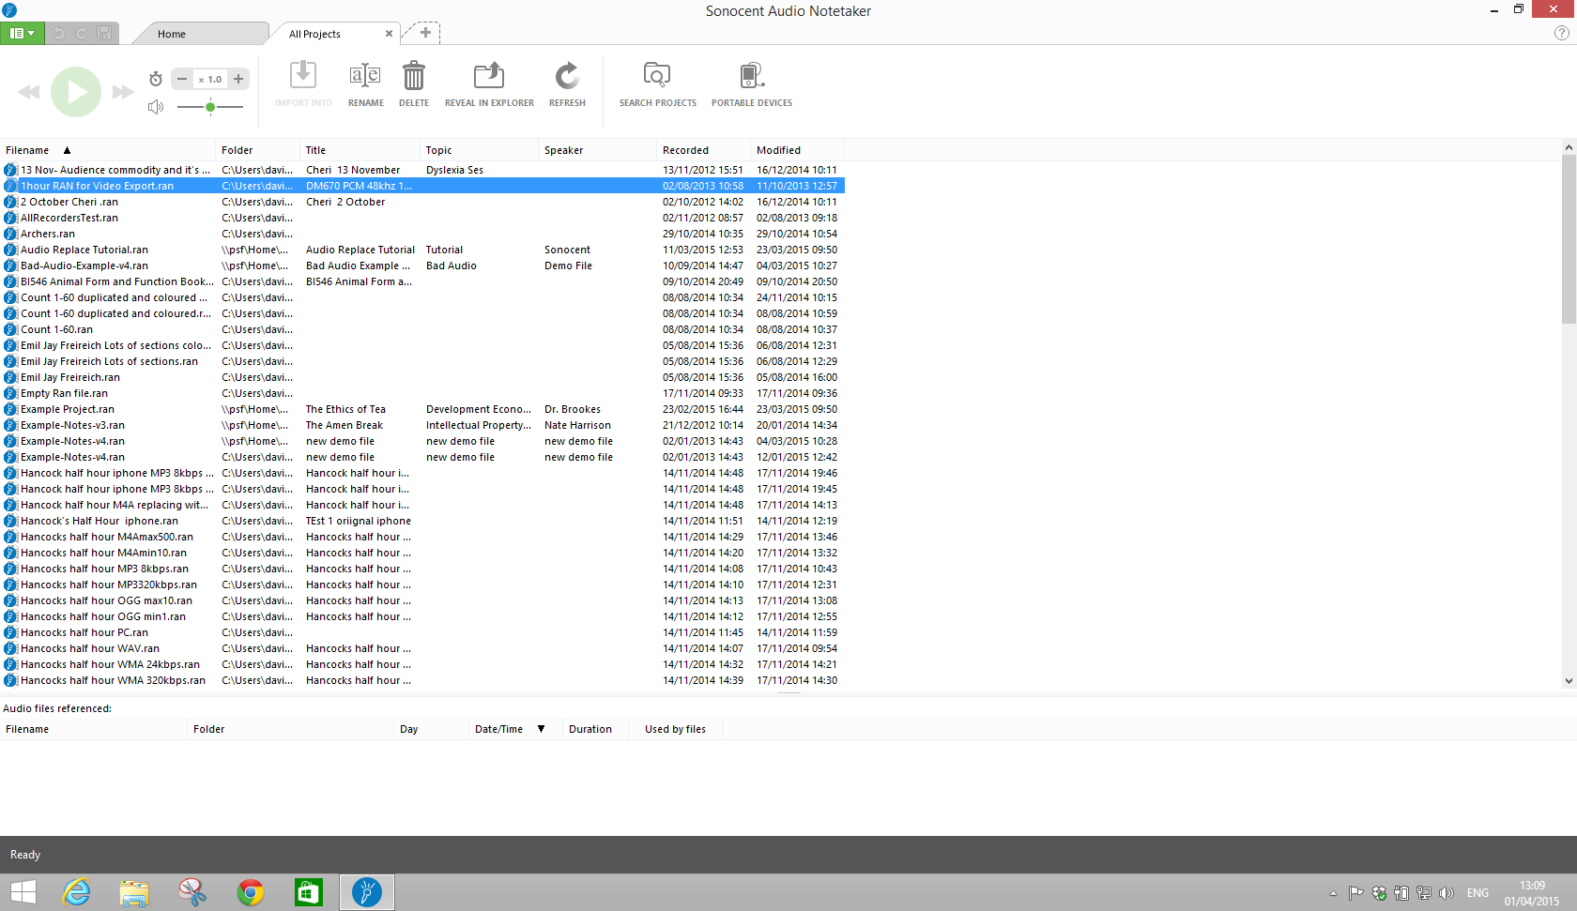This screenshot has width=1577, height=911.
Task: Select 'AllRecordersTest.ran' project
Action: 422,218
